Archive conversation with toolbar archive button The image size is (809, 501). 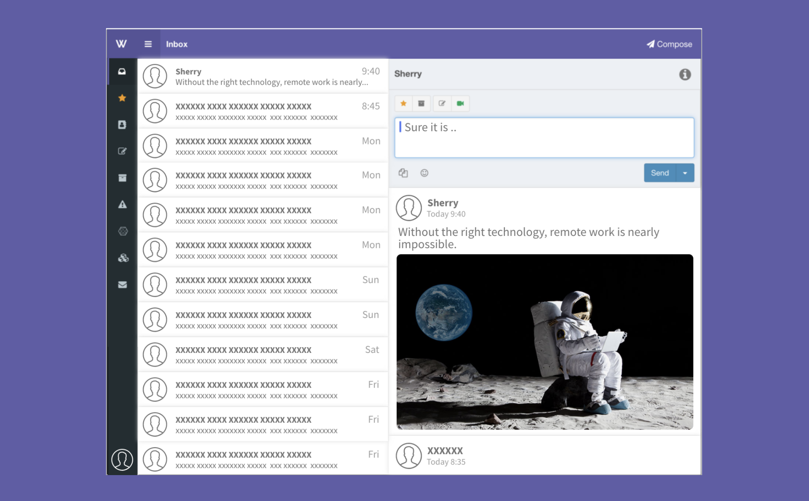point(421,104)
